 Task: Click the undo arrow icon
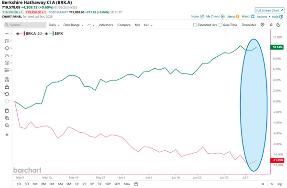click(x=7, y=94)
